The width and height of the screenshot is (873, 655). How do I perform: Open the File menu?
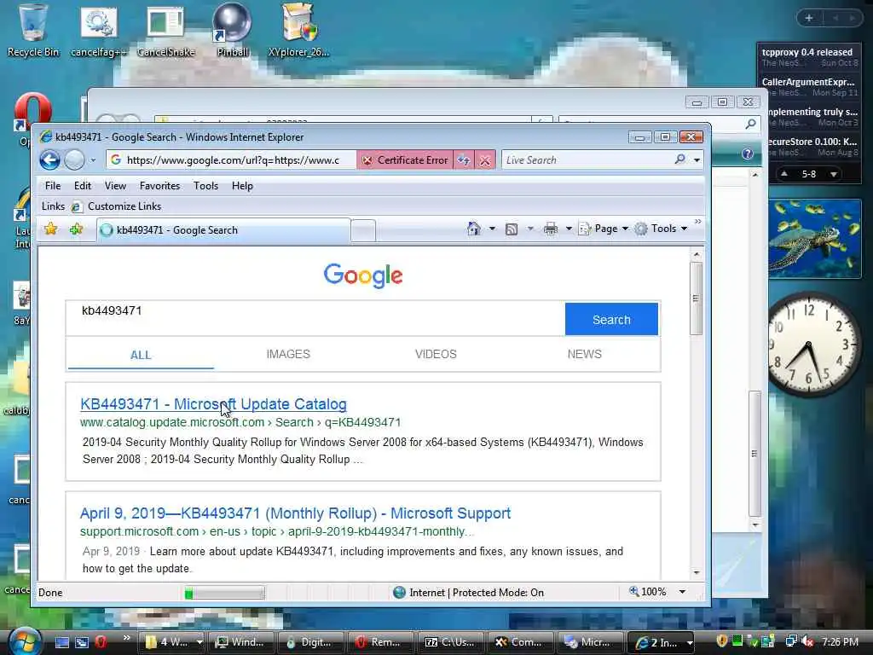tap(53, 186)
